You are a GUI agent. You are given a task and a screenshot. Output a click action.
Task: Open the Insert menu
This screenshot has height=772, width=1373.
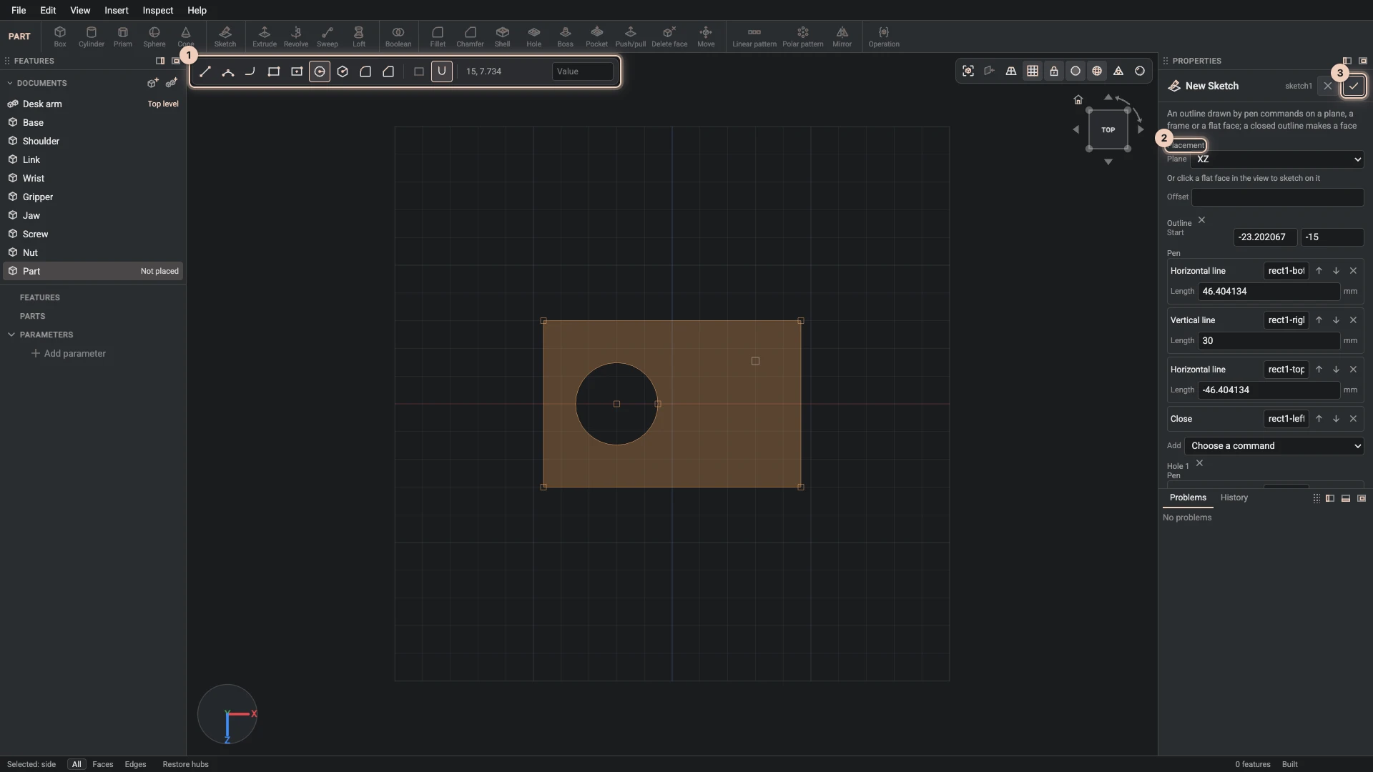coord(117,10)
